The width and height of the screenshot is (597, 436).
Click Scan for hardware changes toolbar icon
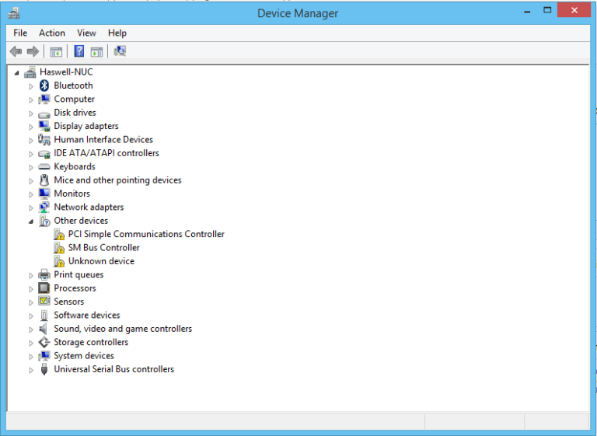[x=120, y=51]
